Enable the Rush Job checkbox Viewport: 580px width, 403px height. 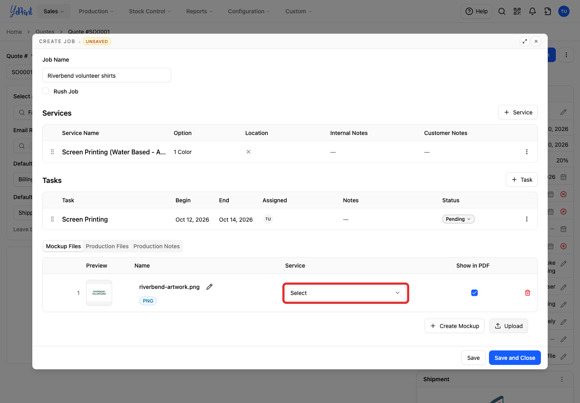[x=46, y=91]
